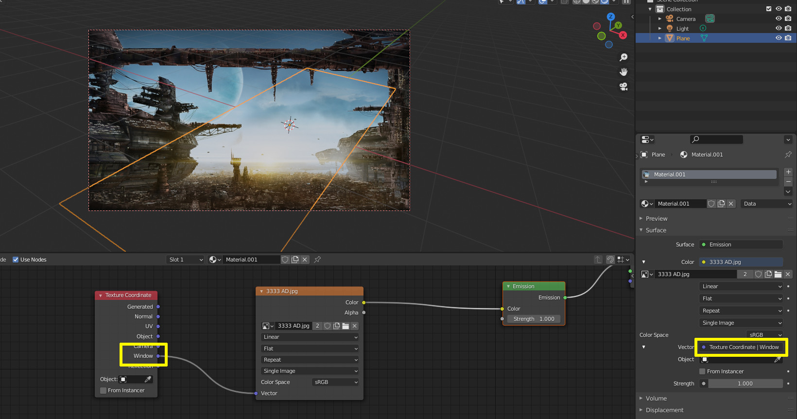The width and height of the screenshot is (797, 419).
Task: Click the hand pan view icon
Action: point(624,72)
